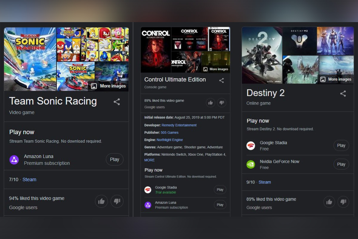Image resolution: width=358 pixels, height=239 pixels.
Task: Click Nvidia GeForce Now icon
Action: click(x=251, y=164)
